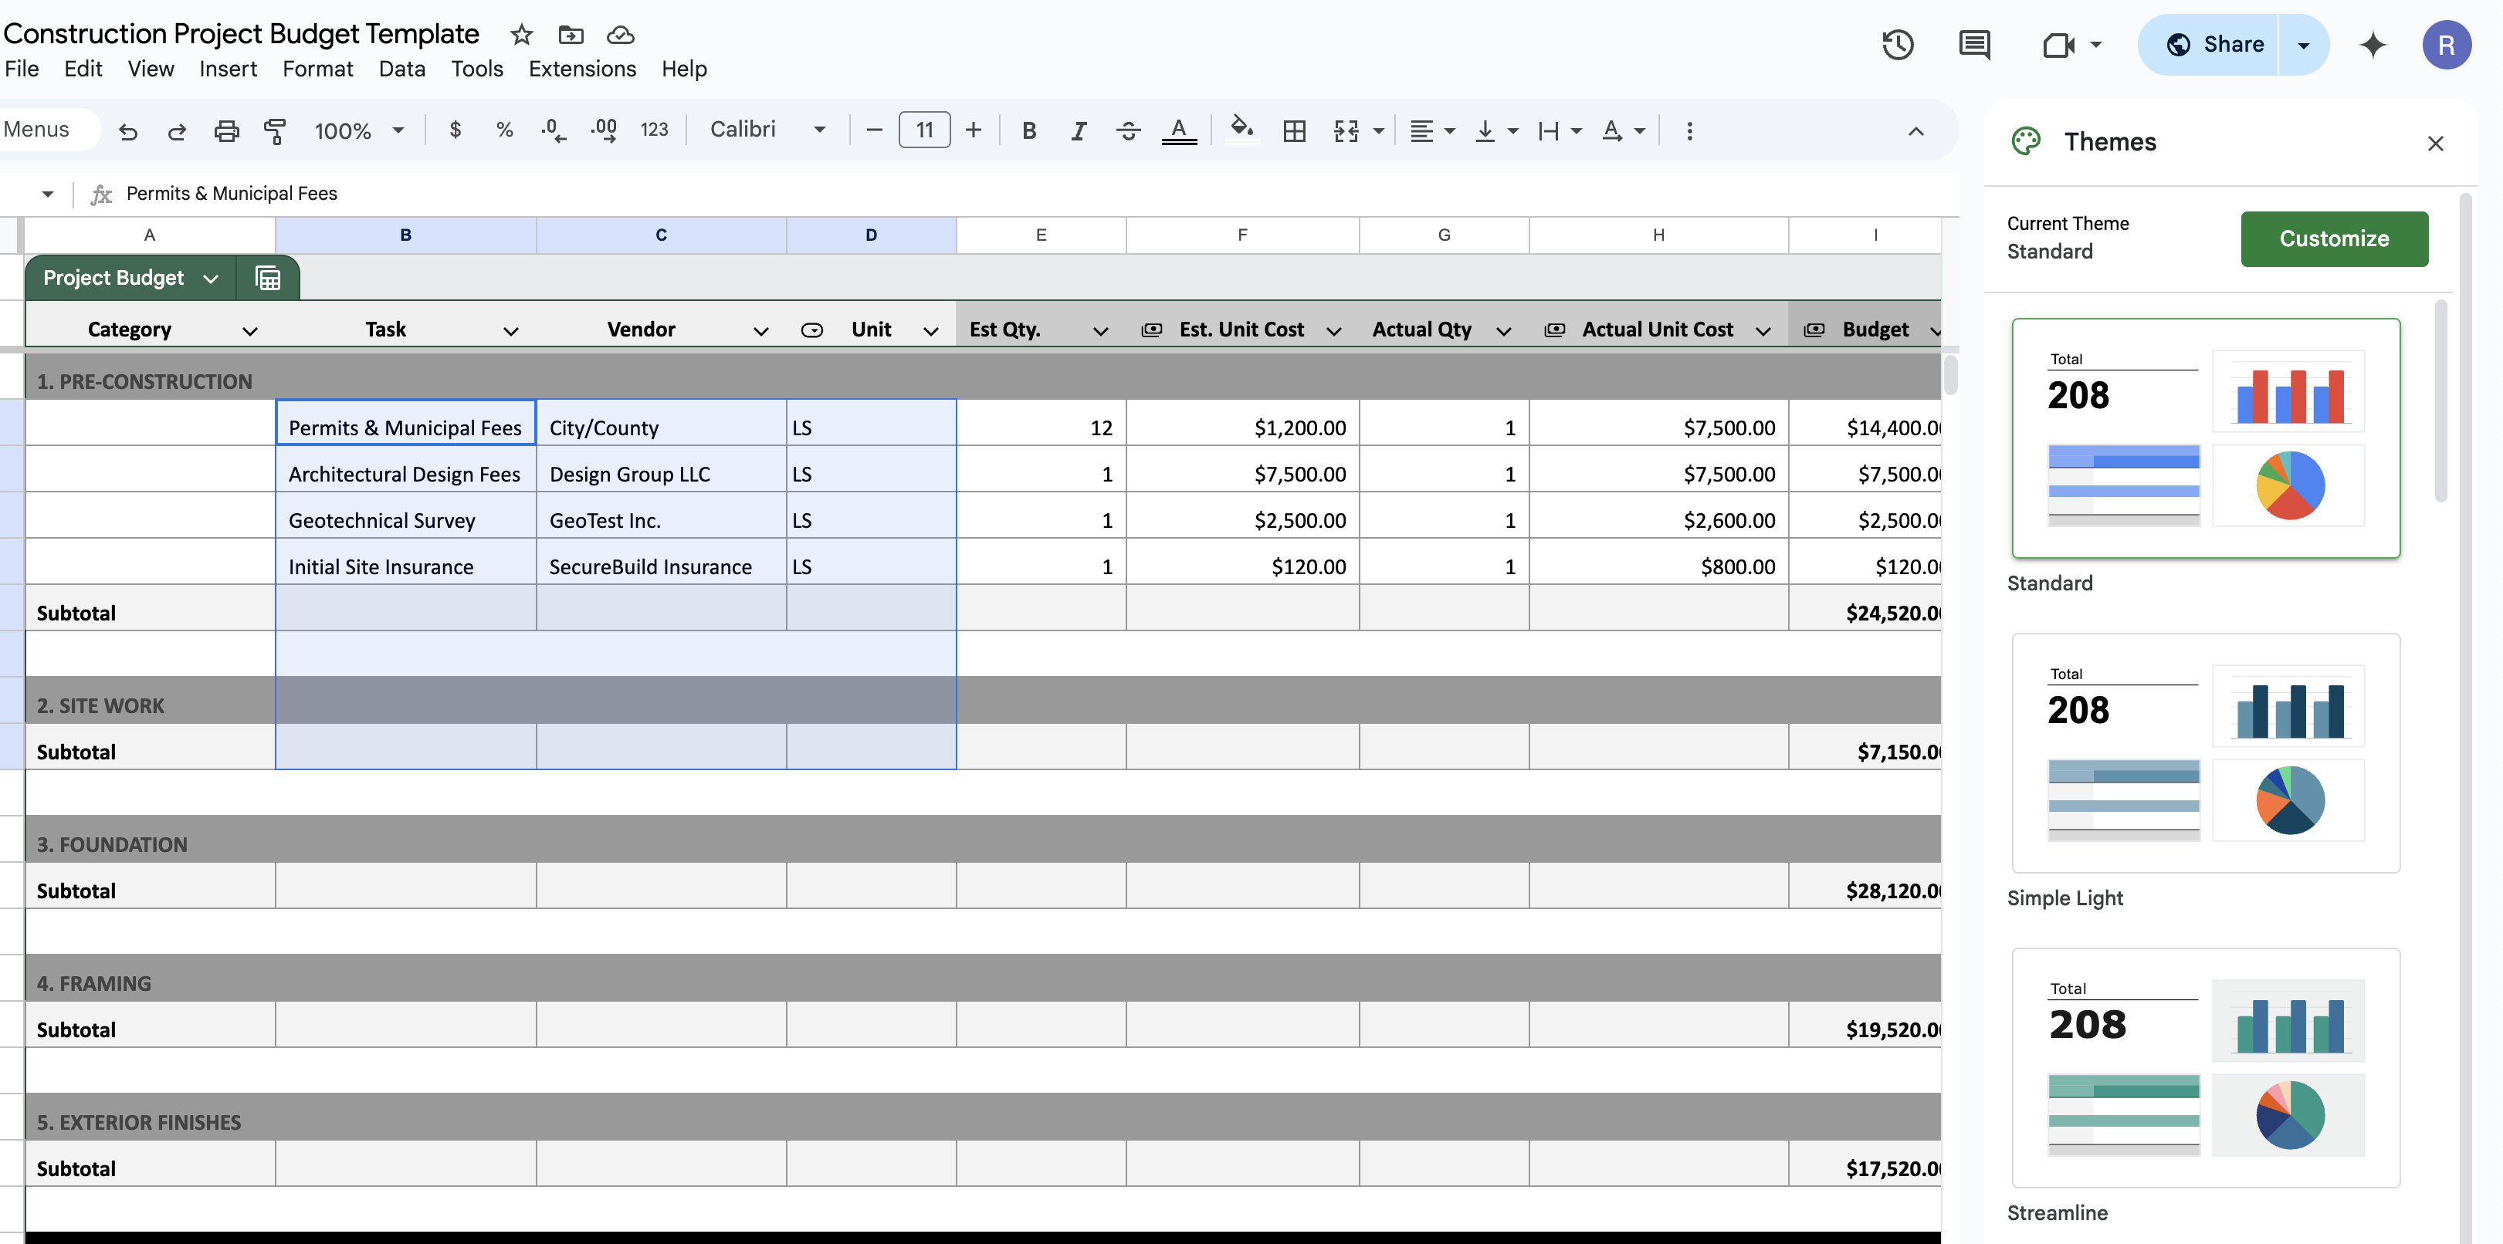
Task: Change text color from toolbar
Action: coord(1179,129)
